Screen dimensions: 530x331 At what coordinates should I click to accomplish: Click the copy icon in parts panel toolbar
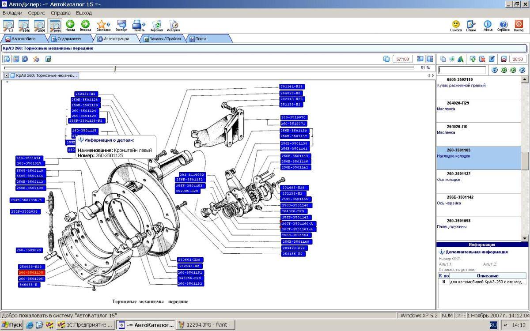click(443, 59)
